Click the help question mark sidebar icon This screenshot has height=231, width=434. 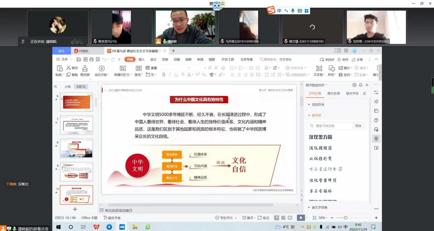point(376,120)
